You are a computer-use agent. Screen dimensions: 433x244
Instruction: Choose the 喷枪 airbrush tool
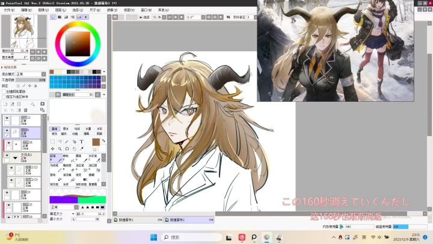pyautogui.click(x=69, y=158)
